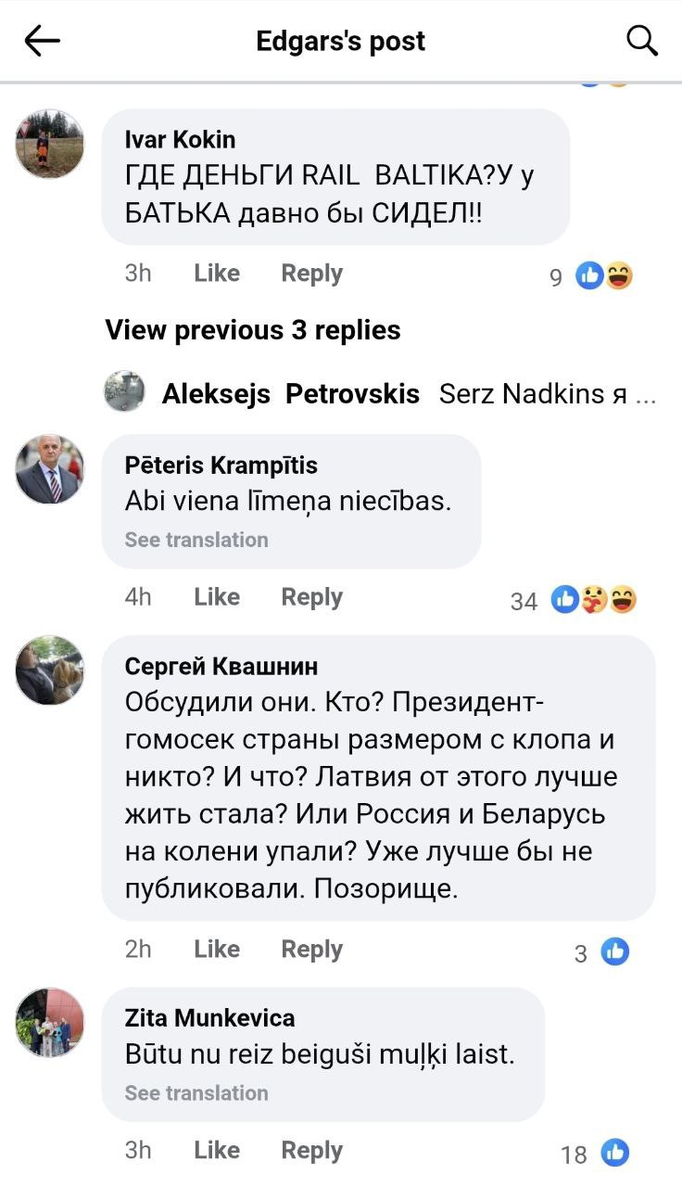The width and height of the screenshot is (682, 1187).
Task: Toggle Like on Сергей Квашнин's comment
Action: pos(217,950)
